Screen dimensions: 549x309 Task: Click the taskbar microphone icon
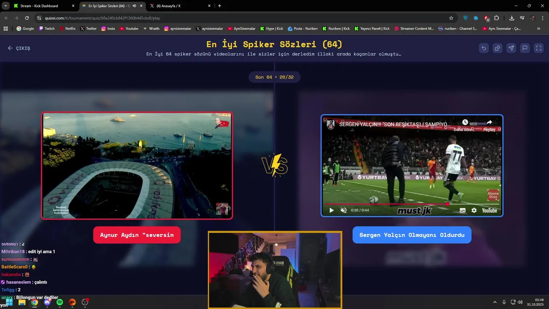[x=504, y=302]
